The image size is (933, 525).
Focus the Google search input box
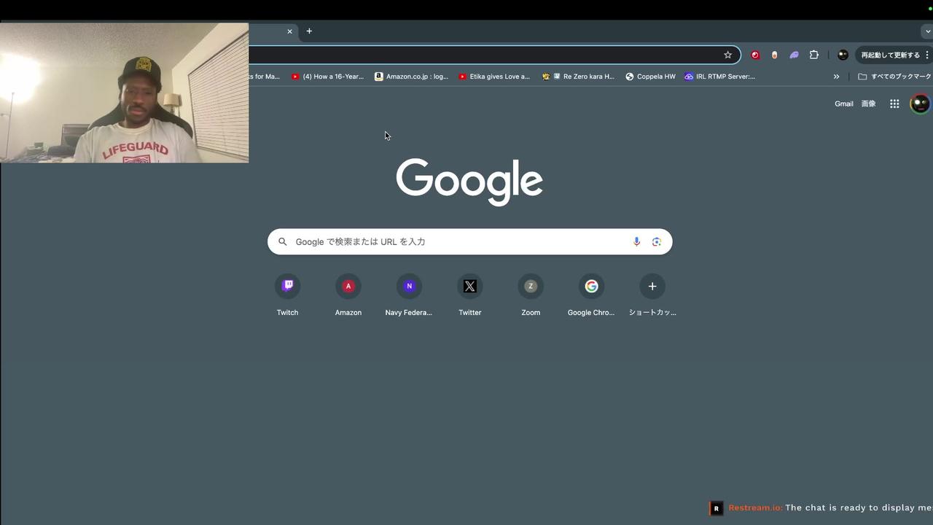pyautogui.click(x=459, y=242)
